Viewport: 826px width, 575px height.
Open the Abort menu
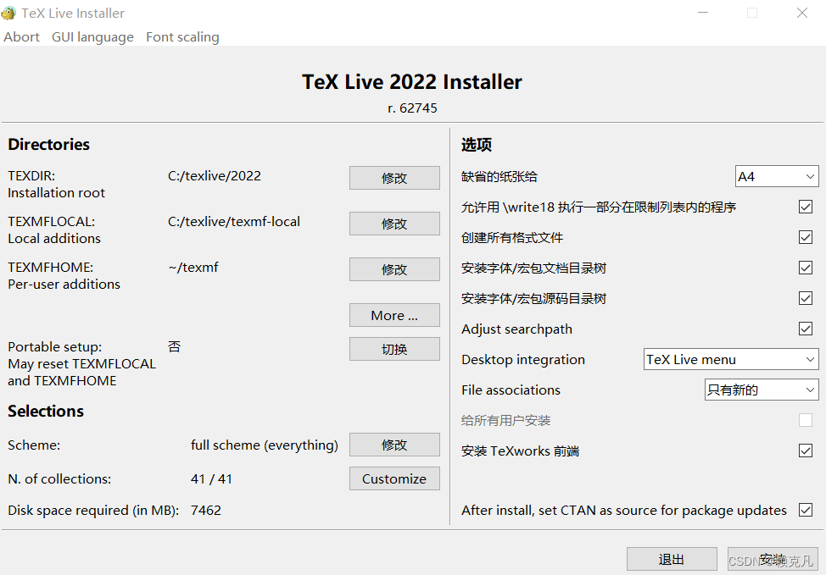click(x=21, y=36)
